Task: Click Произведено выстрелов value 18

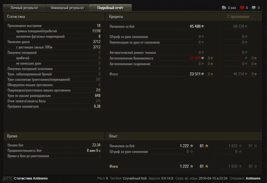Action: pyautogui.click(x=99, y=26)
